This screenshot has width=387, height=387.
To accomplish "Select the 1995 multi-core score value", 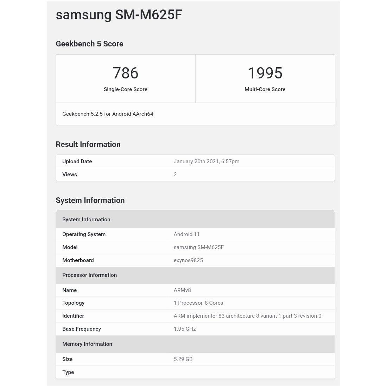I will [x=265, y=73].
